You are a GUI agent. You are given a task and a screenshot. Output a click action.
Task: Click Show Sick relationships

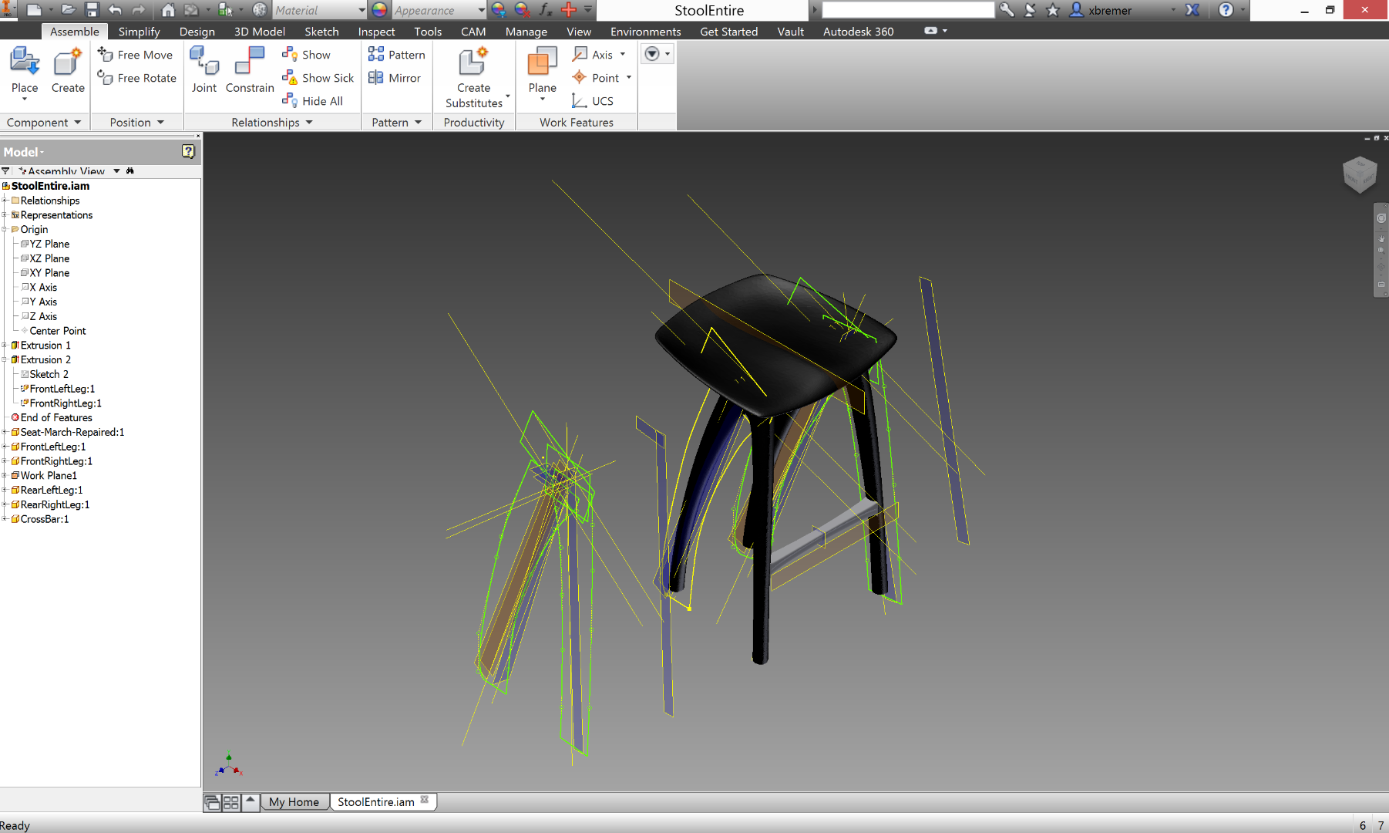point(318,78)
